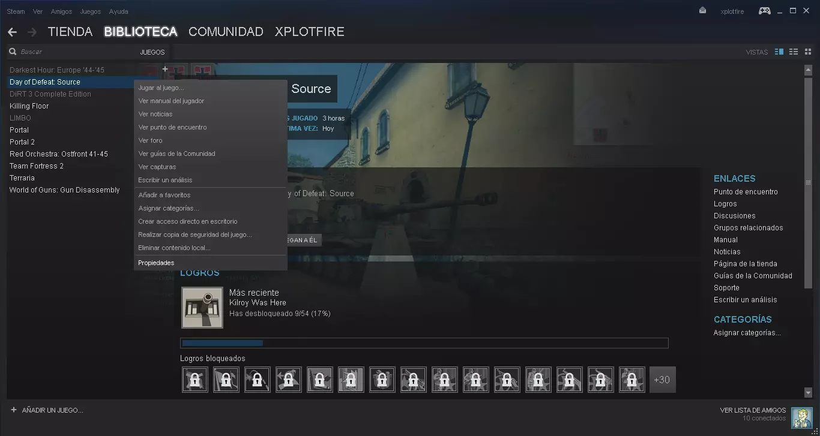This screenshot has width=820, height=436.
Task: Open the Soporte link
Action: point(726,288)
